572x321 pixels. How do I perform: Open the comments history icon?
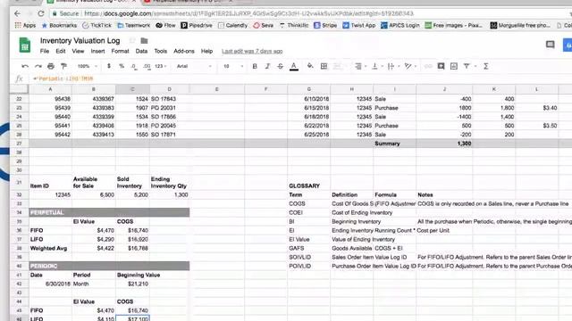[x=551, y=45]
